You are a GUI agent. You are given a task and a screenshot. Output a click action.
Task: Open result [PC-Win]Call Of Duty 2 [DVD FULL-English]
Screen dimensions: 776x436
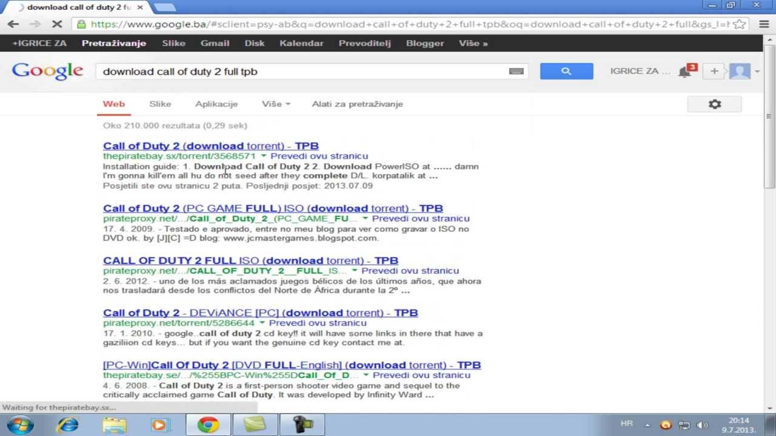point(292,365)
